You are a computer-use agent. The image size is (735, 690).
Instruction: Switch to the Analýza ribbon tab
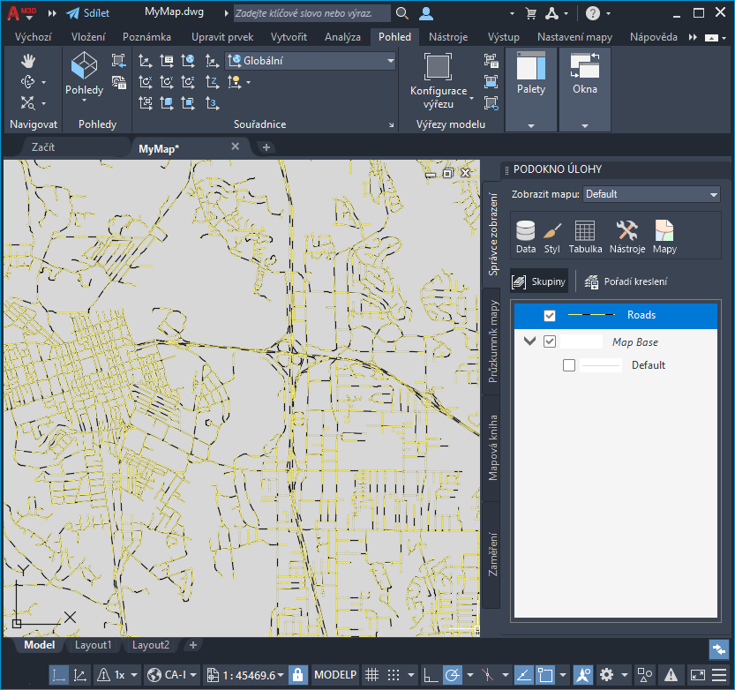pyautogui.click(x=342, y=37)
